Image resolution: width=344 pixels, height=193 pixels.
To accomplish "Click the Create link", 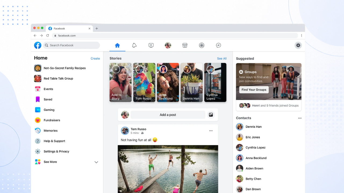I will (95, 58).
